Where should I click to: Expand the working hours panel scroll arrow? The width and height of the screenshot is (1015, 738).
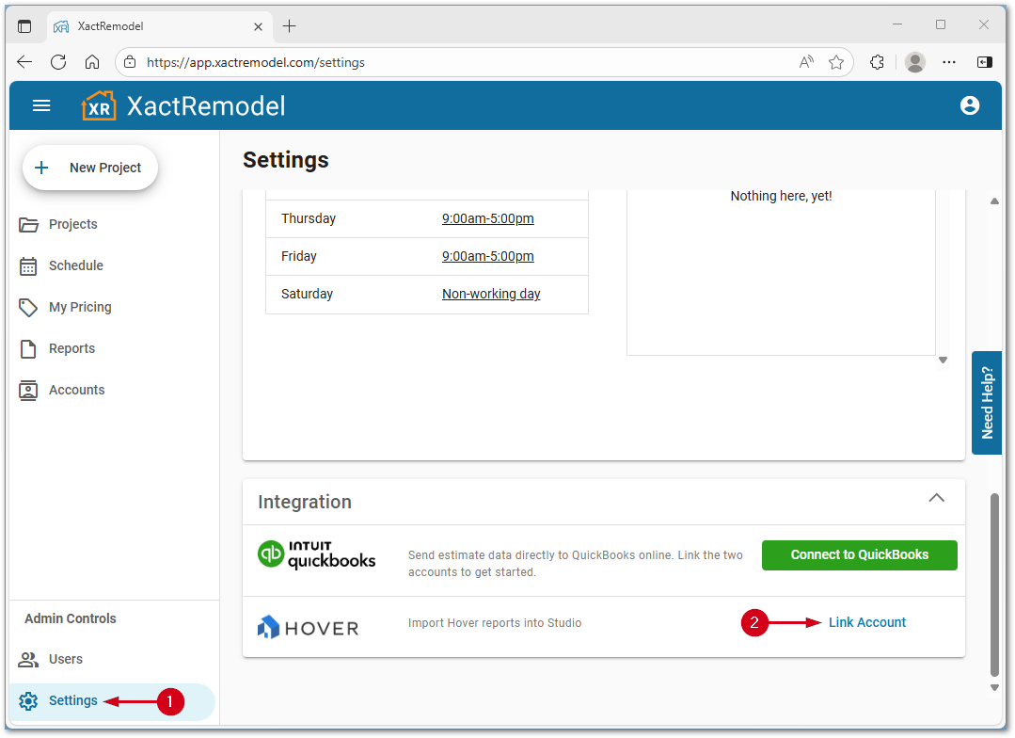(943, 360)
